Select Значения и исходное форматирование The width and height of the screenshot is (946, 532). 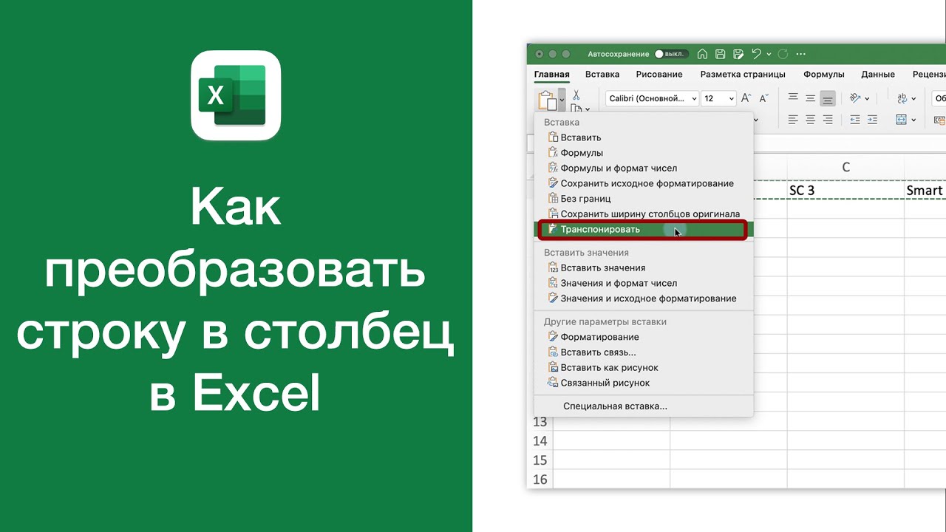pyautogui.click(x=644, y=299)
